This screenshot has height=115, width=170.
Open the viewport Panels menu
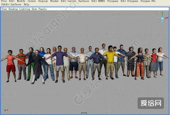tap(42, 9)
